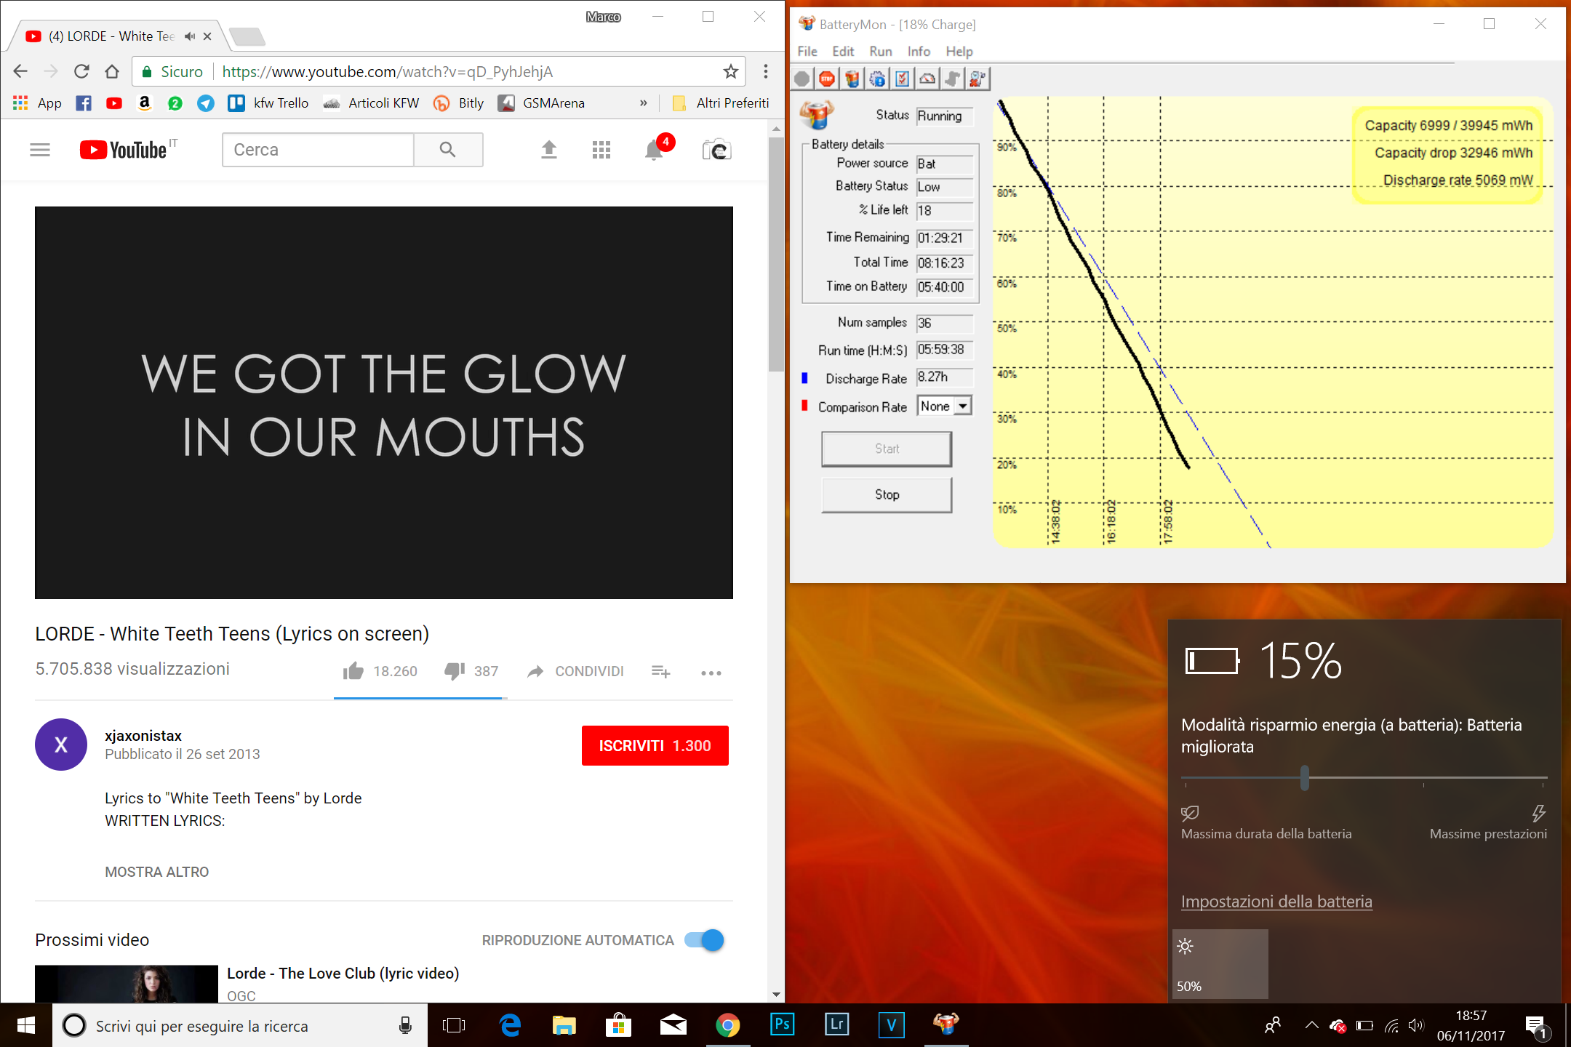Open the Run menu in BatteryMon

[x=880, y=52]
